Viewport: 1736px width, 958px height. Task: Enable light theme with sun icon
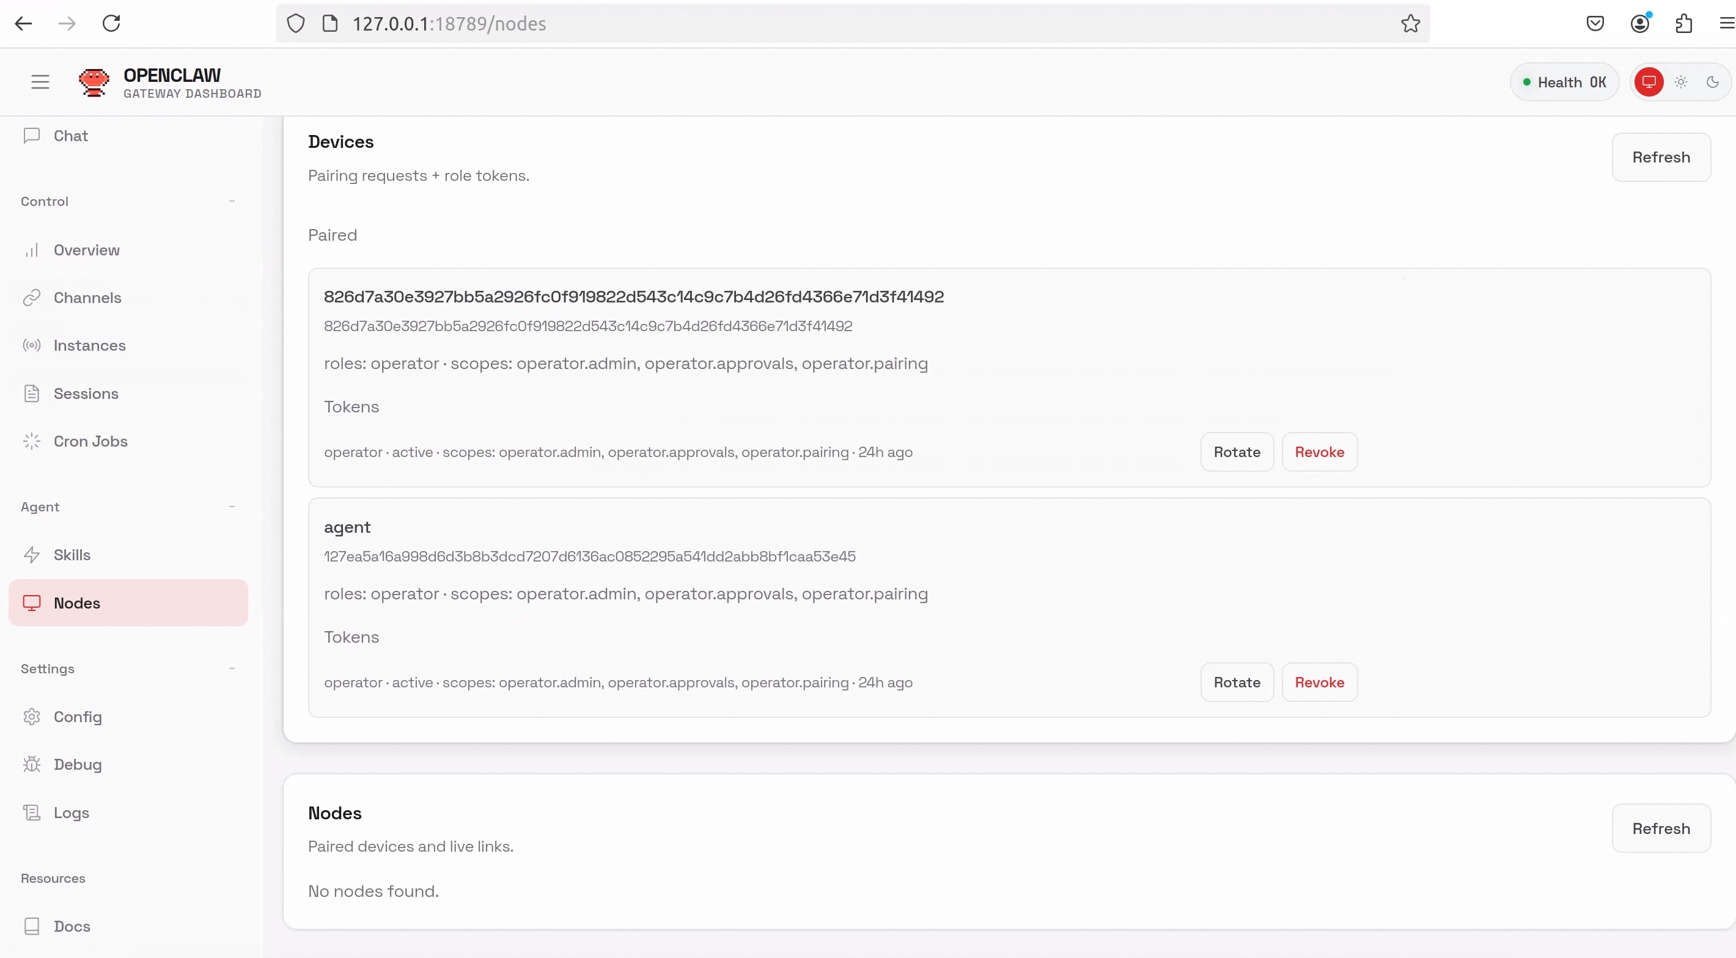point(1681,82)
